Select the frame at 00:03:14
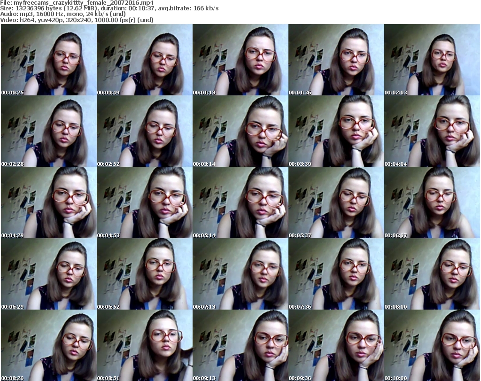 [x=240, y=131]
